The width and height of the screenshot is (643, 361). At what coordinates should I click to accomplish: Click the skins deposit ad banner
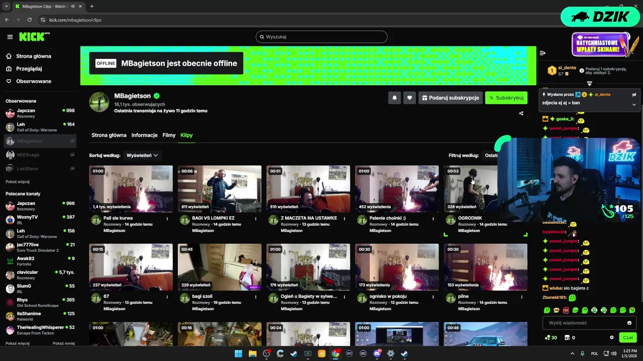601,45
